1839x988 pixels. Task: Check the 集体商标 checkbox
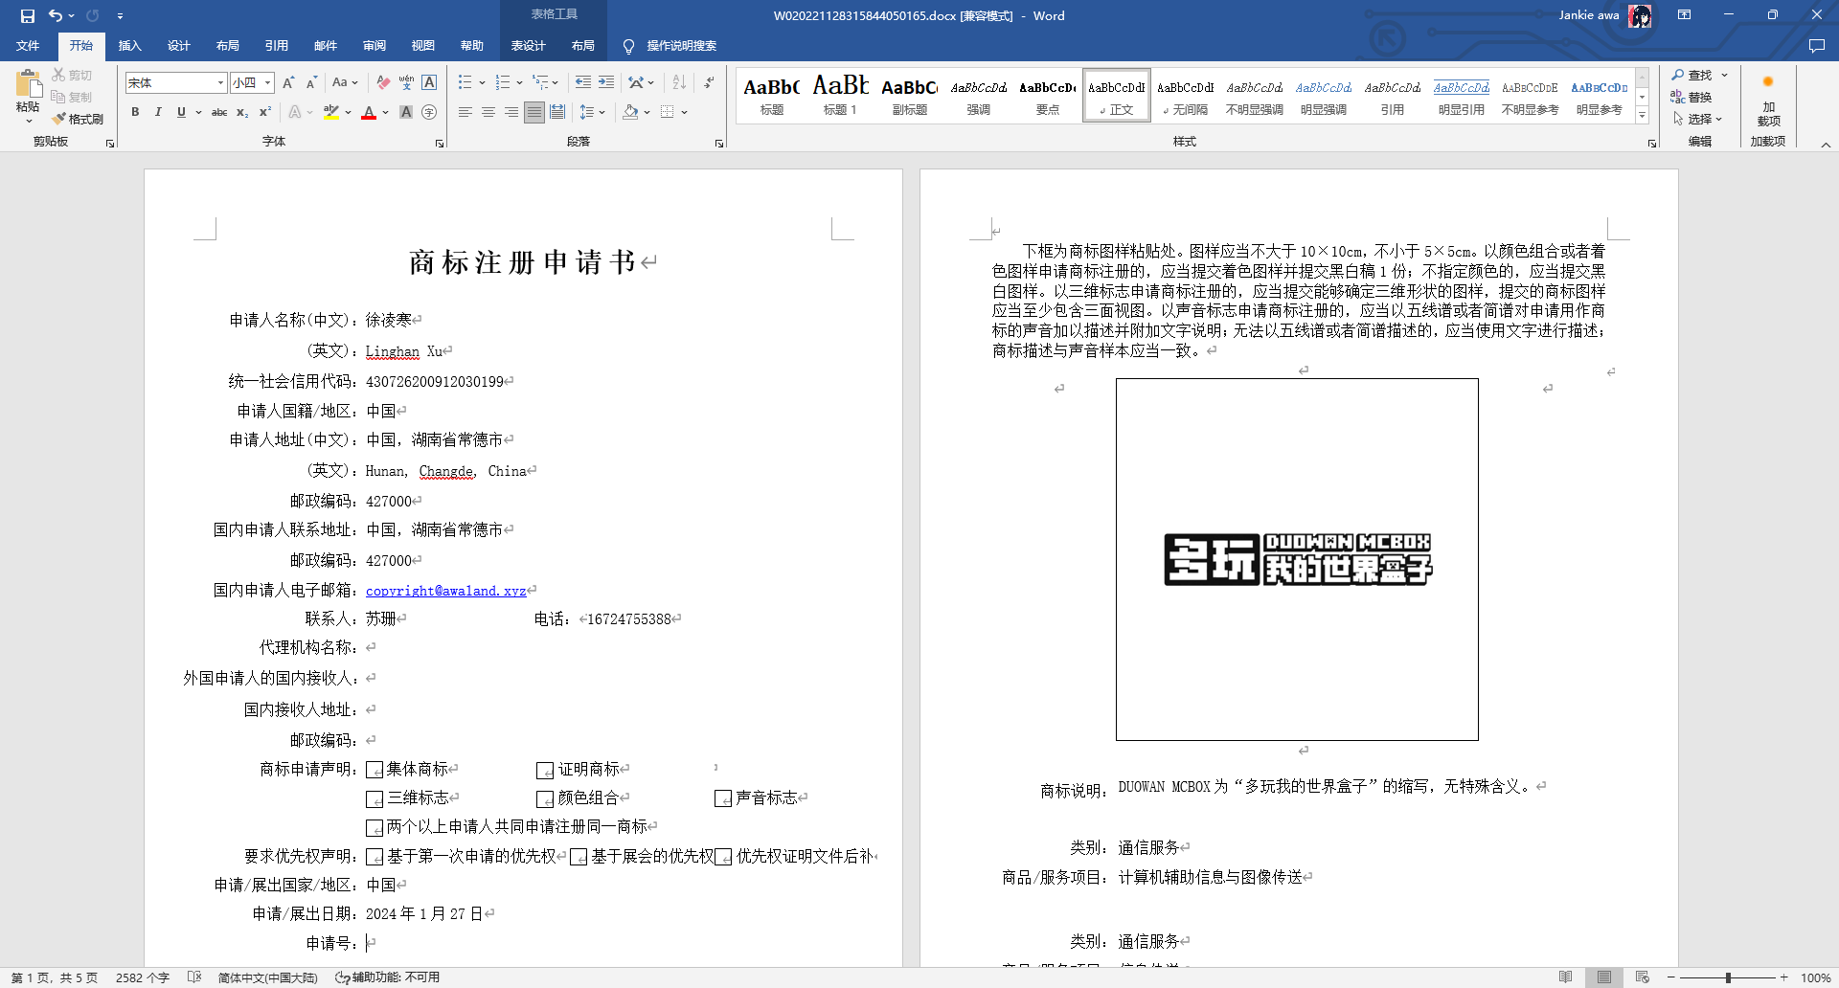click(x=375, y=771)
